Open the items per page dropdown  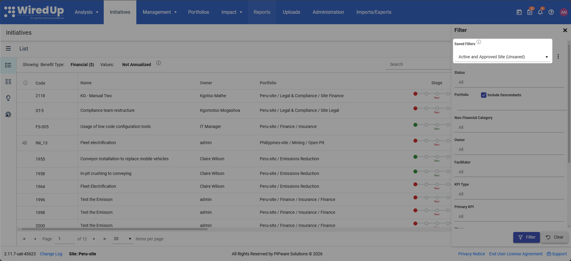pyautogui.click(x=123, y=239)
